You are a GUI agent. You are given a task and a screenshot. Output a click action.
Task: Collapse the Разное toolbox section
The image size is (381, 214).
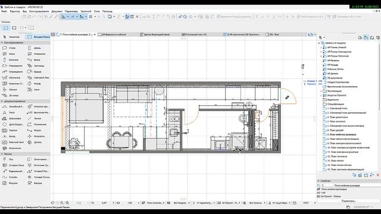click(2, 154)
